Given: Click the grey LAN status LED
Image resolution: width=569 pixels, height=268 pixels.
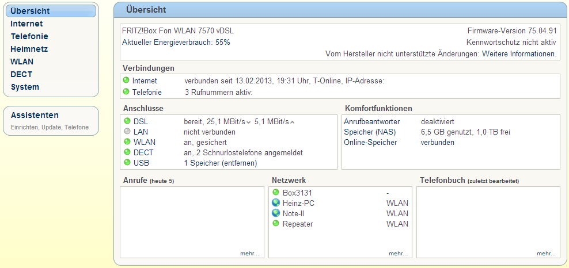Looking at the screenshot, I should point(127,132).
